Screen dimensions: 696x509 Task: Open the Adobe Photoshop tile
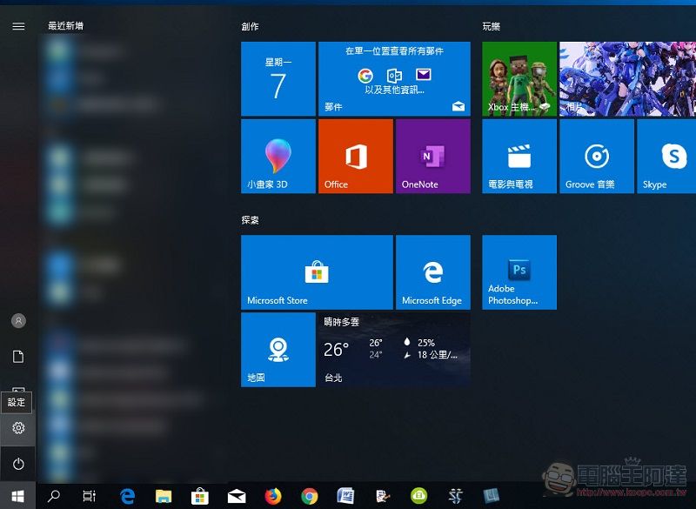(x=519, y=272)
